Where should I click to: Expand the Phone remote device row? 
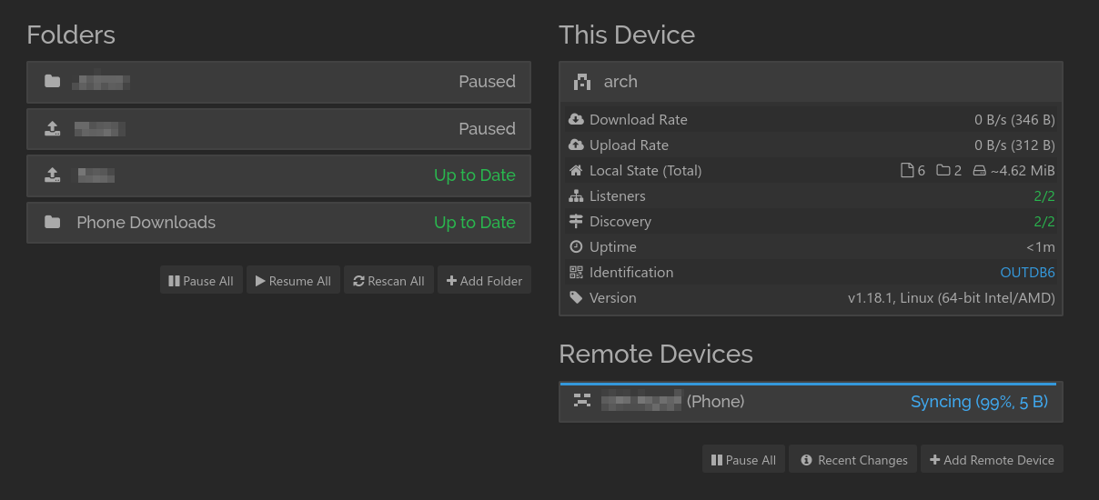[x=811, y=402]
